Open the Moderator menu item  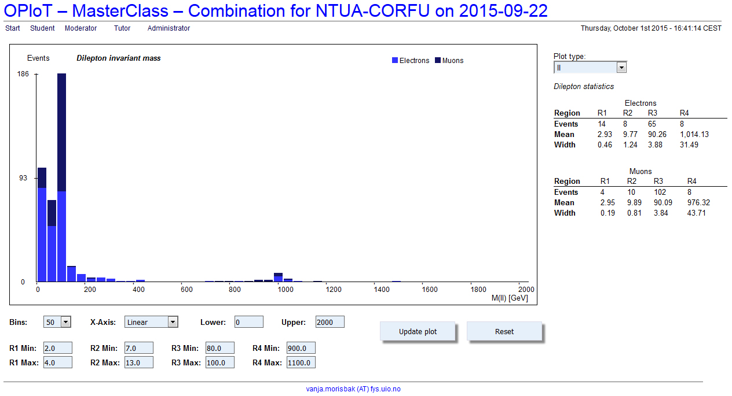click(80, 28)
